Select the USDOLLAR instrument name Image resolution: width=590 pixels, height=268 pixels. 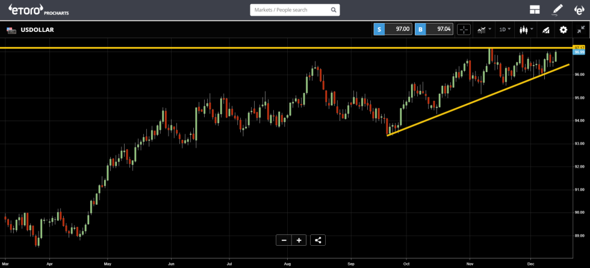tap(37, 29)
